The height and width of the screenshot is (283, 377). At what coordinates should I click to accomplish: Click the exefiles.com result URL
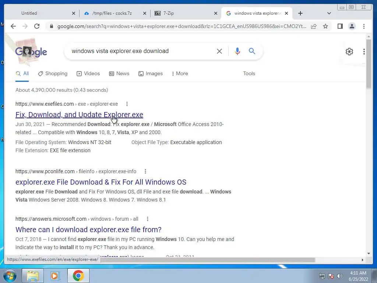67,104
